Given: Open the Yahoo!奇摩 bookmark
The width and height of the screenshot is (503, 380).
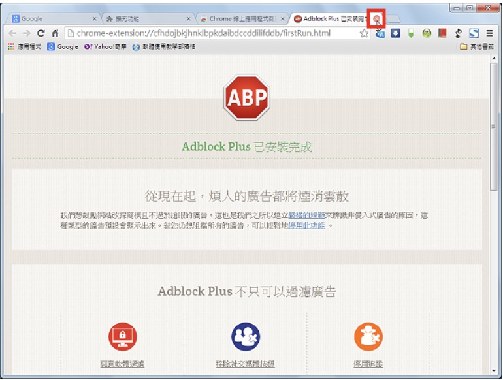Looking at the screenshot, I should tap(105, 47).
